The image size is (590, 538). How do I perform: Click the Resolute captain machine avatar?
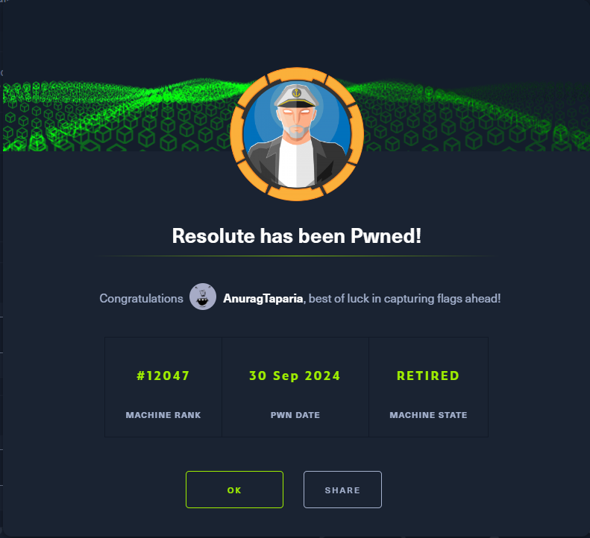[297, 134]
